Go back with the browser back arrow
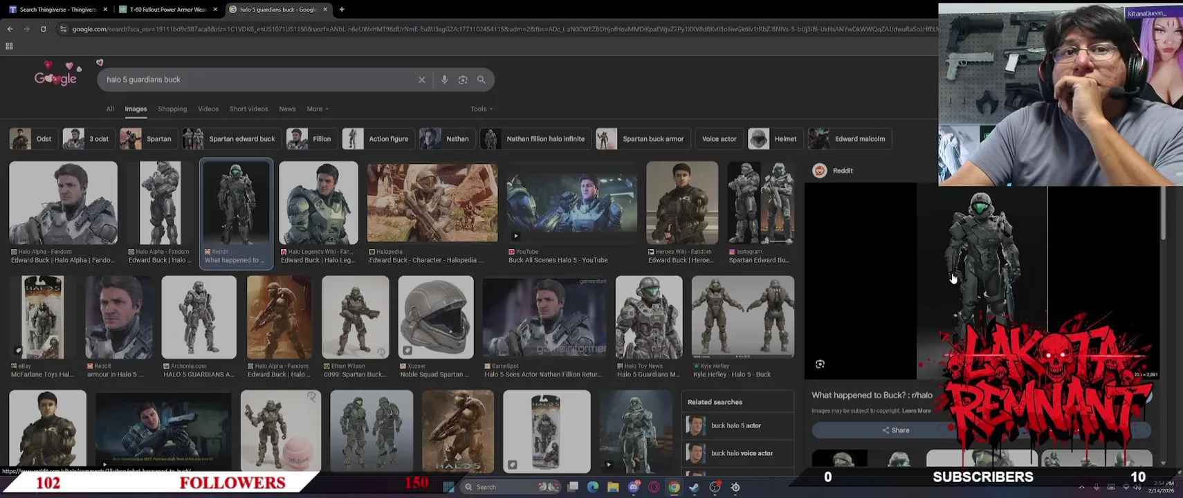Screen dimensions: 1183x498 click(10, 29)
